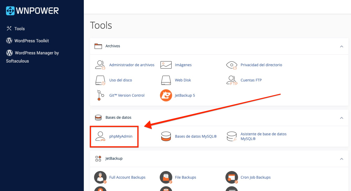351x191 pixels.
Task: Click the Web Disk drive icon
Action: pyautogui.click(x=166, y=80)
